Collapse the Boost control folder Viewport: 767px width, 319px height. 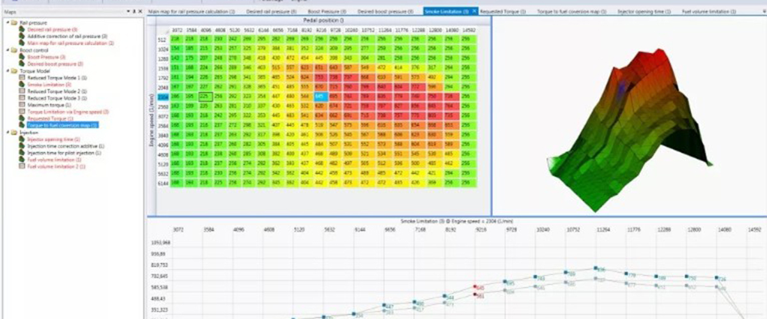click(x=7, y=50)
